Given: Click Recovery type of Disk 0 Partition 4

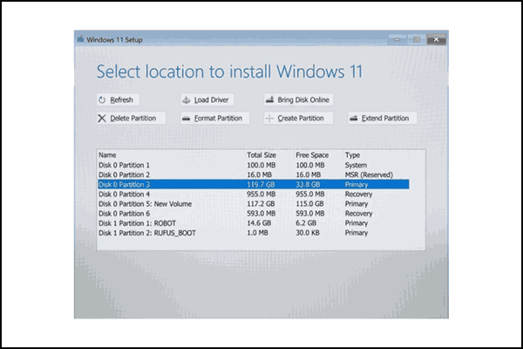Looking at the screenshot, I should pos(358,194).
